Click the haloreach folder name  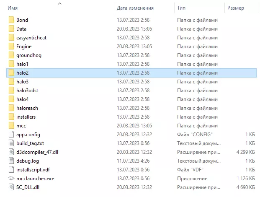(x=27, y=108)
